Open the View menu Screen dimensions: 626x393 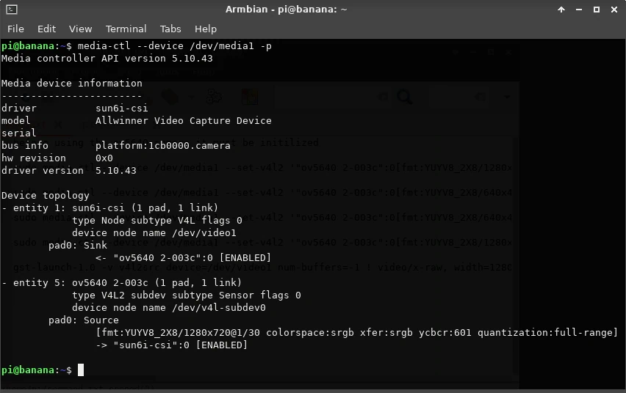80,29
